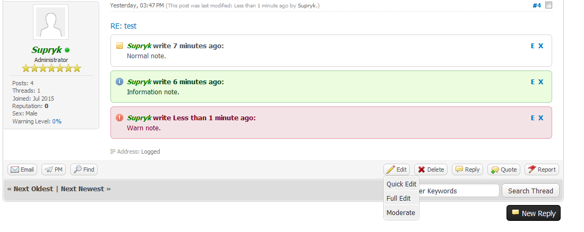Delete the Normal note with X
The height and width of the screenshot is (232, 584).
pos(541,46)
